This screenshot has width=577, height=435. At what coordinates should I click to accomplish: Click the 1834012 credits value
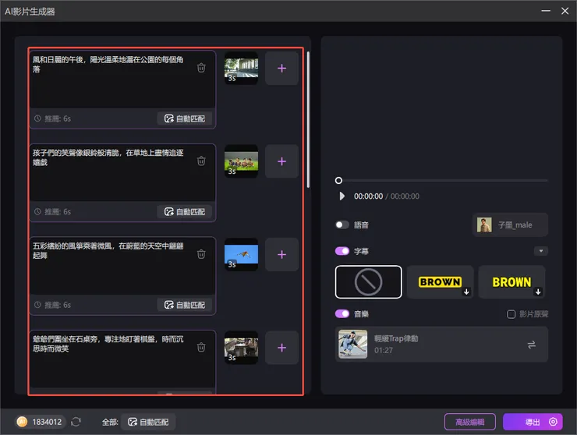pyautogui.click(x=47, y=422)
